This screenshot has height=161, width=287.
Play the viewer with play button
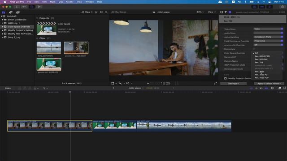point(148,84)
